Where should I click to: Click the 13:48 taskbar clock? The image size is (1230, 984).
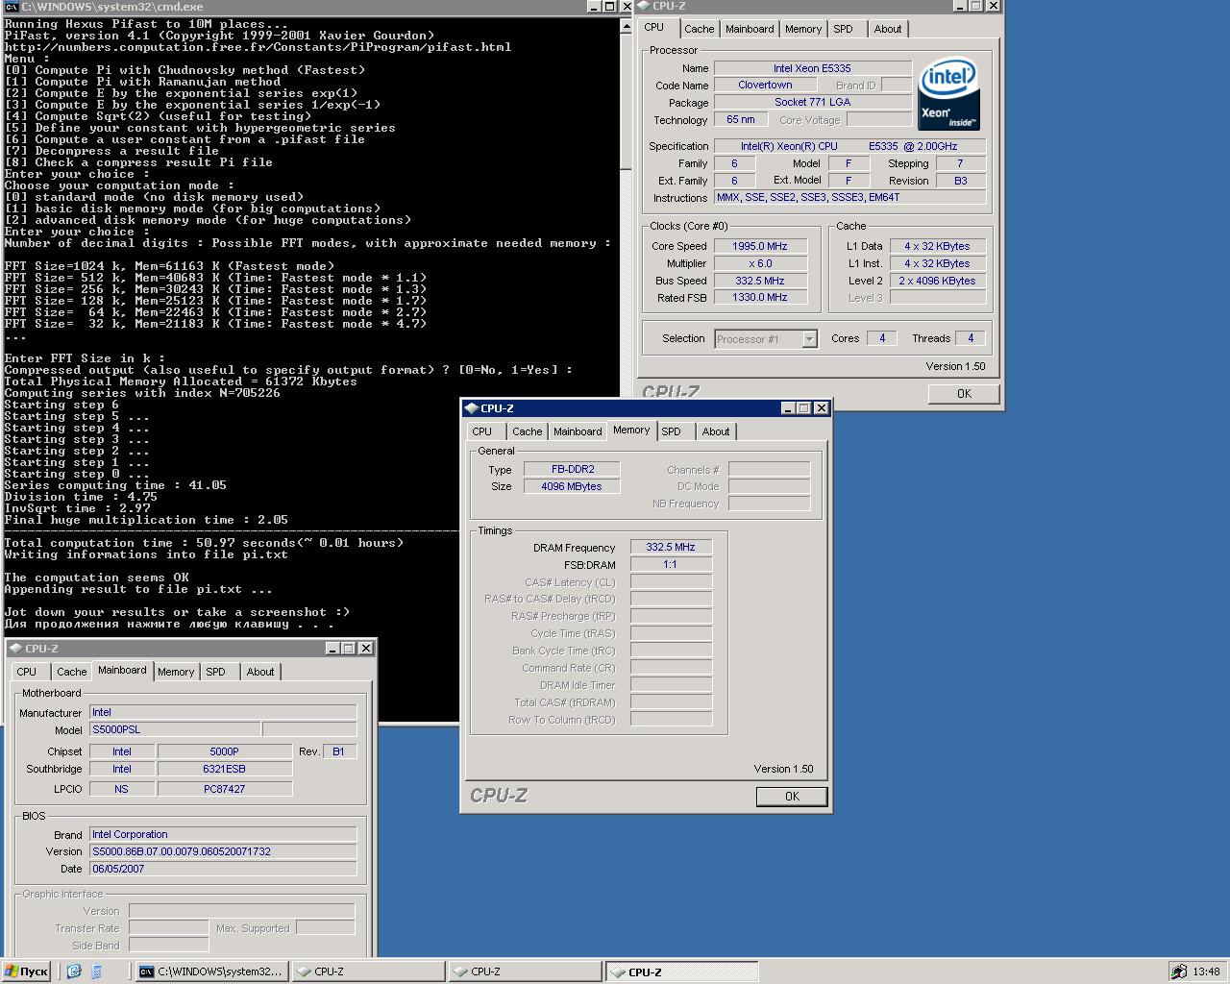[1206, 972]
